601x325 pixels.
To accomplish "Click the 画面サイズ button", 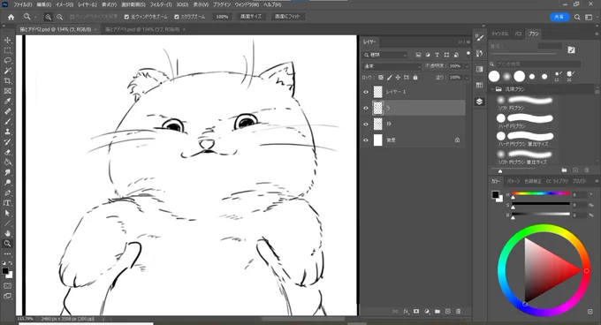I will coord(251,17).
